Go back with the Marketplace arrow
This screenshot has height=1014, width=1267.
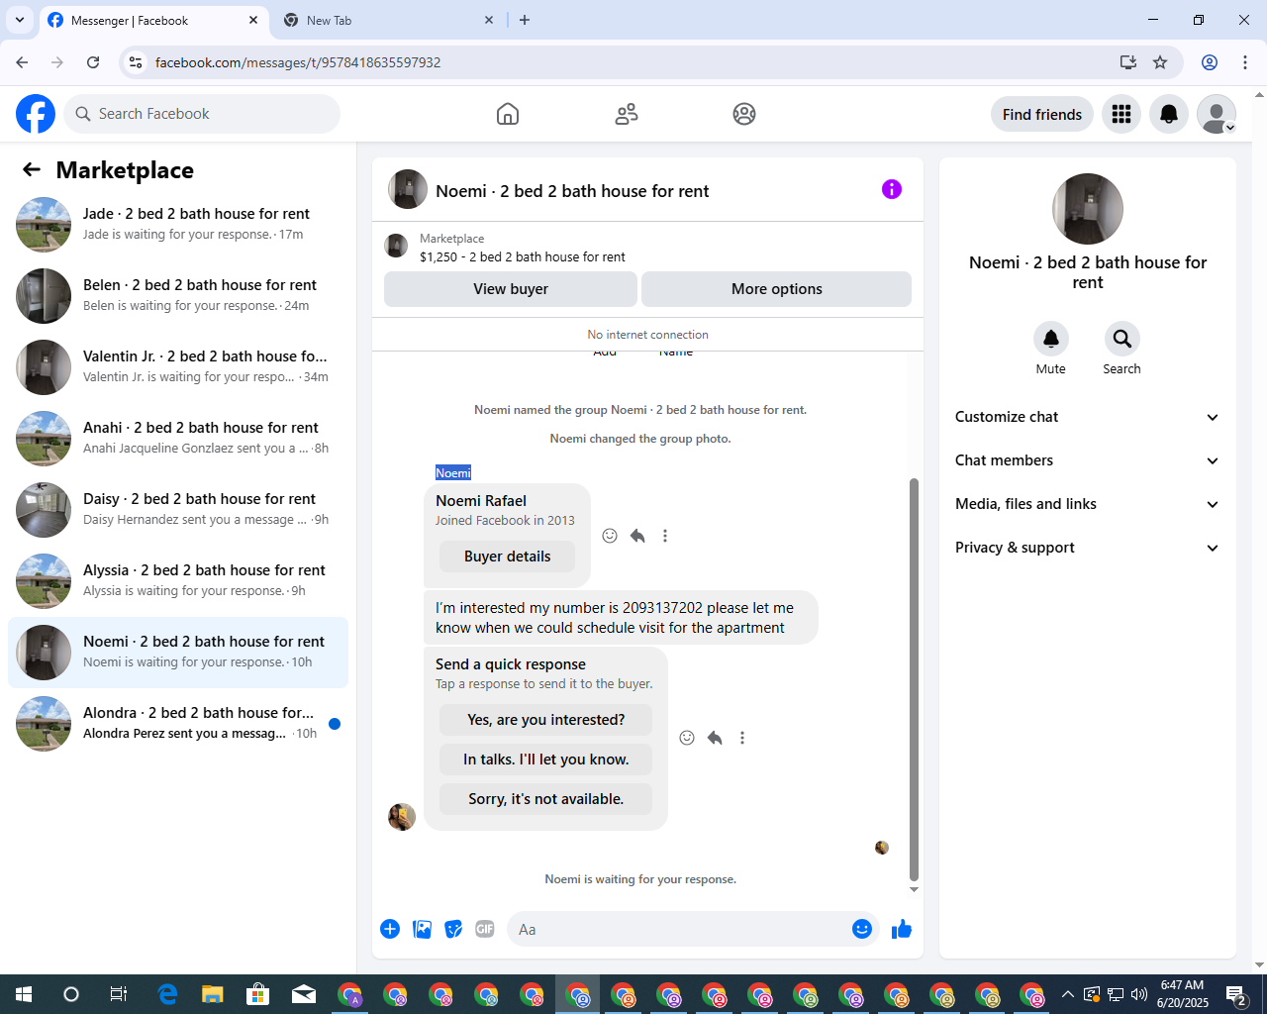coord(32,169)
